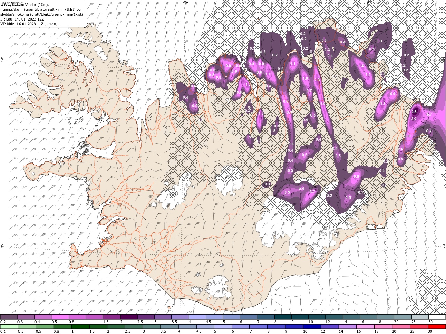Click the bright pink 0.5 swatch on upper snow scale
Viewport: 446px width, 334px height.
(60, 317)
